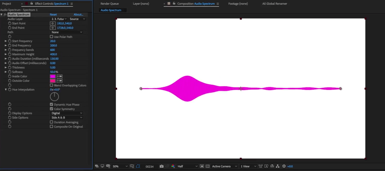Click the Start Point crosshair picker
Screen dimensions: 385x171
pos(53,23)
